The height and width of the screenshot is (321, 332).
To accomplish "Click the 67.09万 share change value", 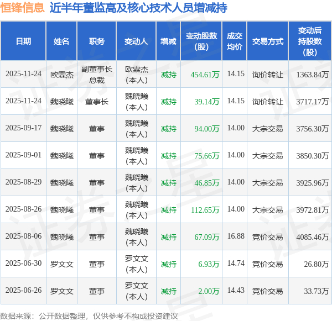I will click(x=206, y=237).
